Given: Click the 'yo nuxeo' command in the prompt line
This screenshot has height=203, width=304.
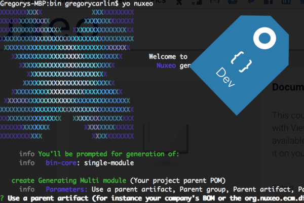Looking at the screenshot, I should [137, 4].
